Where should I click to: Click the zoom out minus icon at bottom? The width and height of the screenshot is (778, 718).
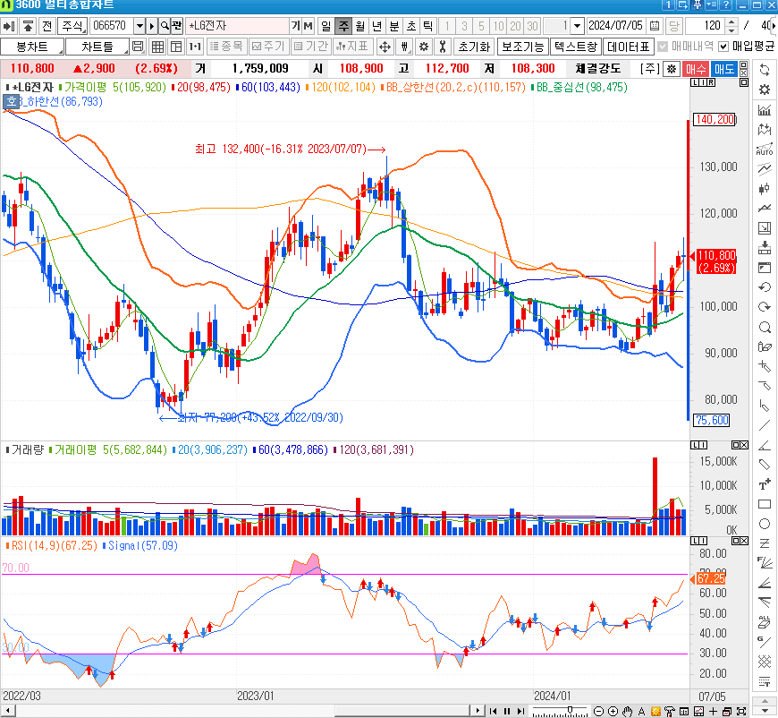point(599,712)
